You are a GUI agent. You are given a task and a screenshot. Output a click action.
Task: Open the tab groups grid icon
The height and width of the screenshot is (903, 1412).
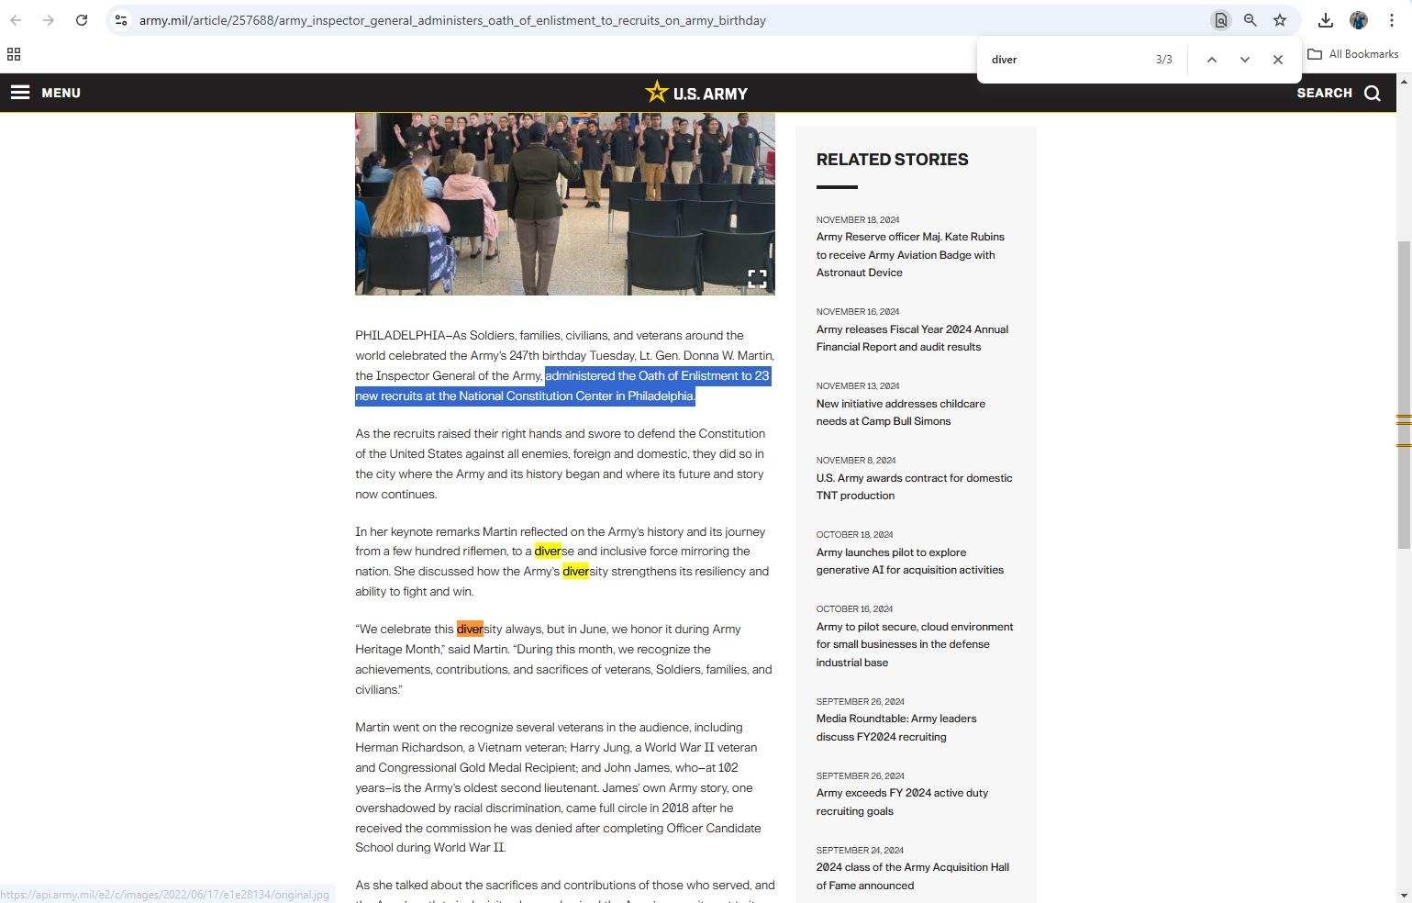pyautogui.click(x=14, y=55)
